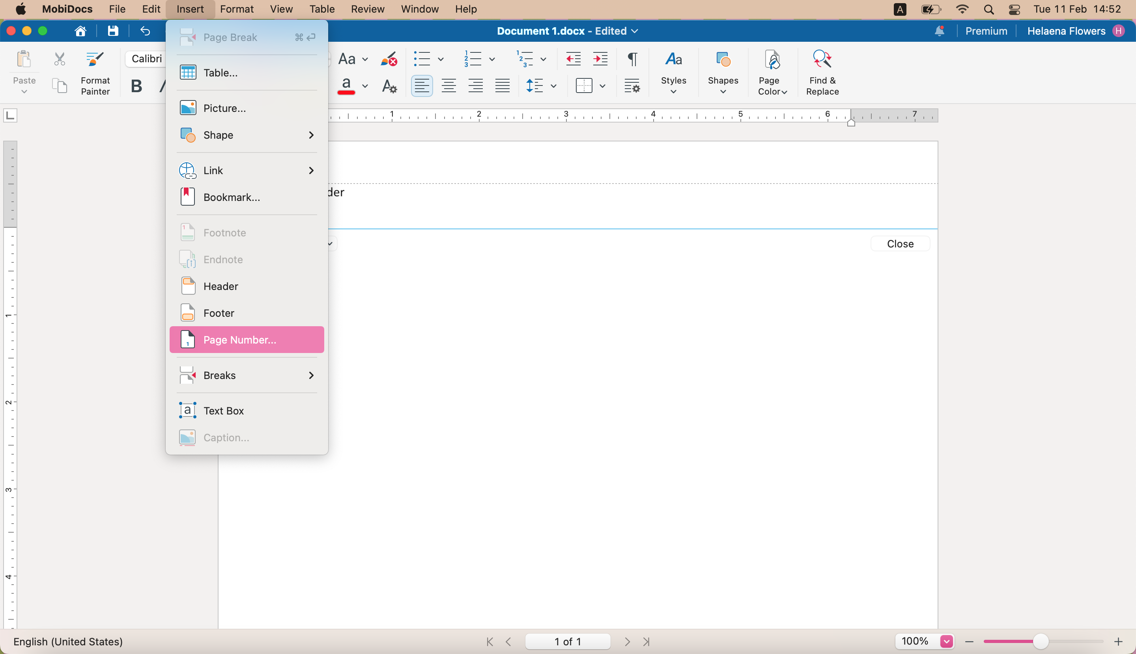
Task: Click the Home icon in title bar
Action: coord(80,31)
